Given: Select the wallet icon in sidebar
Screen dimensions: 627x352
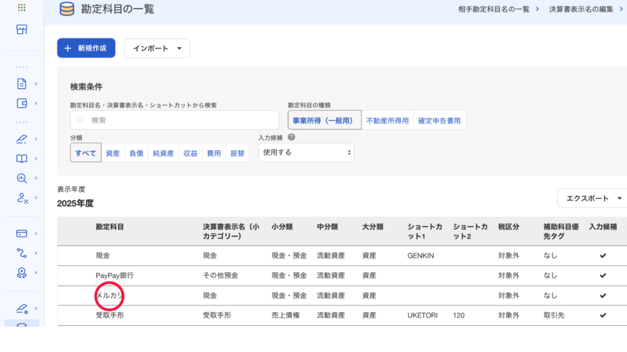Looking at the screenshot, I should (21, 103).
